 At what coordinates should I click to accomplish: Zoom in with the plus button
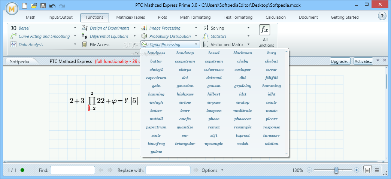(356, 170)
